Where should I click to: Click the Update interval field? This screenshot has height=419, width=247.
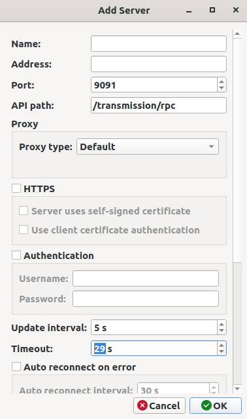click(x=154, y=327)
